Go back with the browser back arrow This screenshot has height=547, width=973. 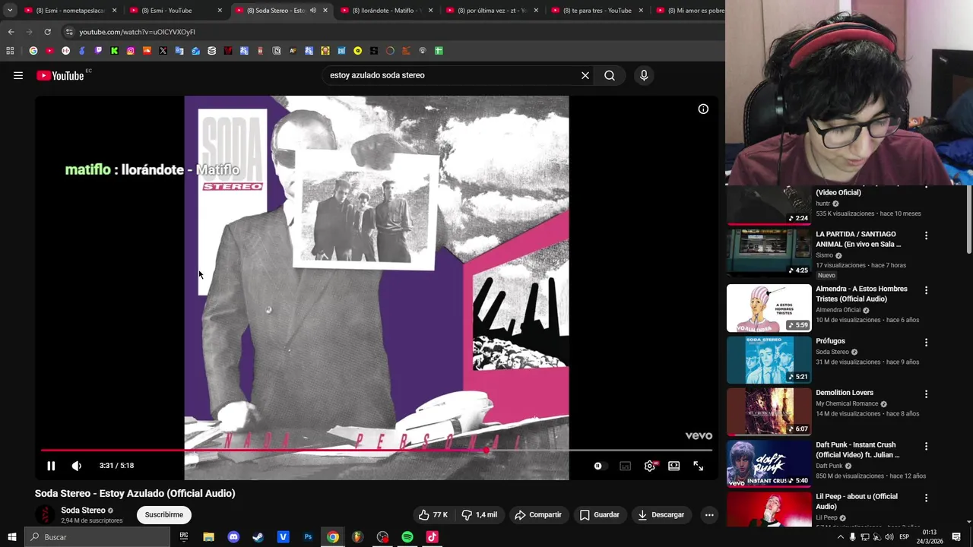pyautogui.click(x=11, y=32)
